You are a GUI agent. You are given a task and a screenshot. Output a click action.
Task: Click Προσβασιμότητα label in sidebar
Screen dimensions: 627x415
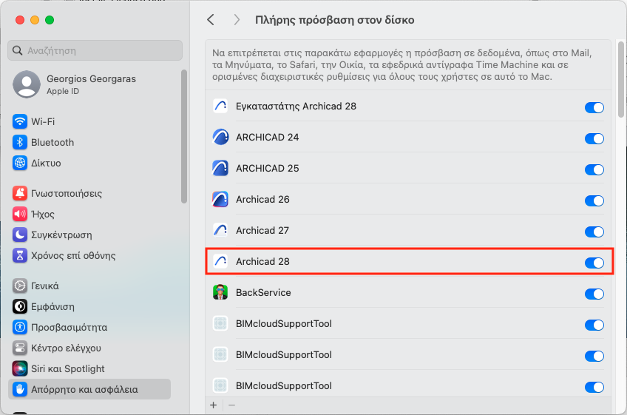coord(70,328)
